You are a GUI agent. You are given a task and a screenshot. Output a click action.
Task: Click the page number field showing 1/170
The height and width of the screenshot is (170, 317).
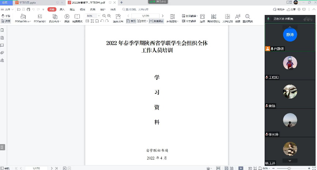point(145,16)
